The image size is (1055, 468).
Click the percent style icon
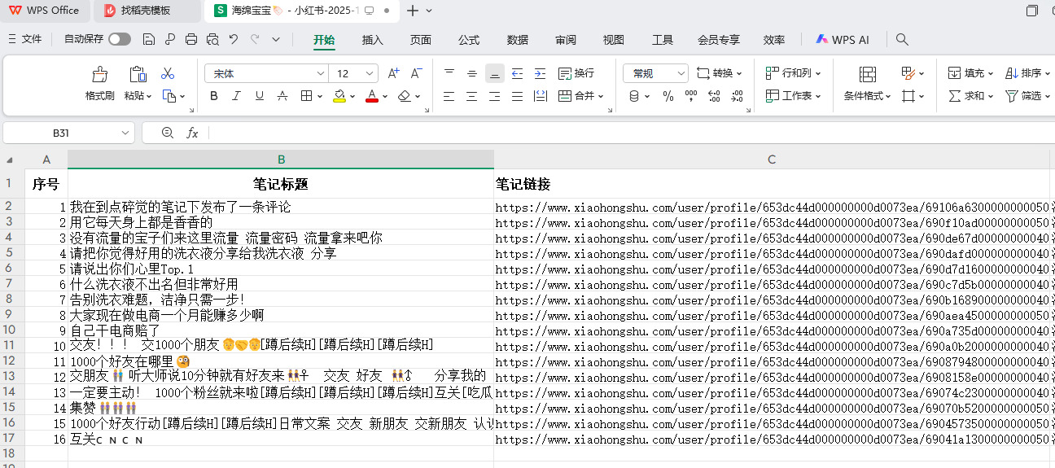(x=668, y=96)
